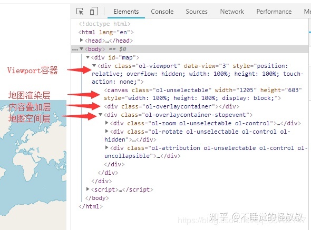Activate the inspect element picker icon

pos(80,11)
